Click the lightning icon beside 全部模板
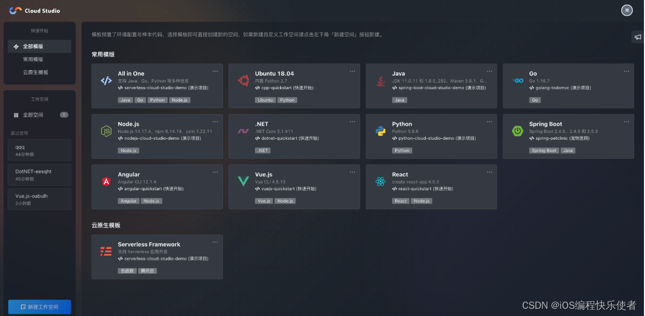Viewport: 645px width, 316px height. (16, 46)
